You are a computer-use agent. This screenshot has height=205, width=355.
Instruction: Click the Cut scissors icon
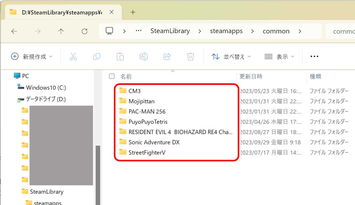pyautogui.click(x=73, y=57)
